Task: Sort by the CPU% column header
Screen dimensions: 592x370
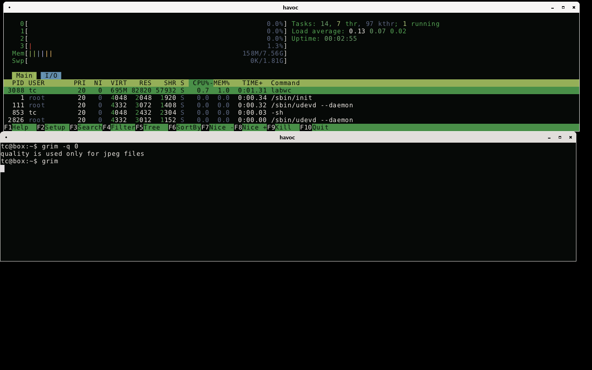Action: pos(201,83)
